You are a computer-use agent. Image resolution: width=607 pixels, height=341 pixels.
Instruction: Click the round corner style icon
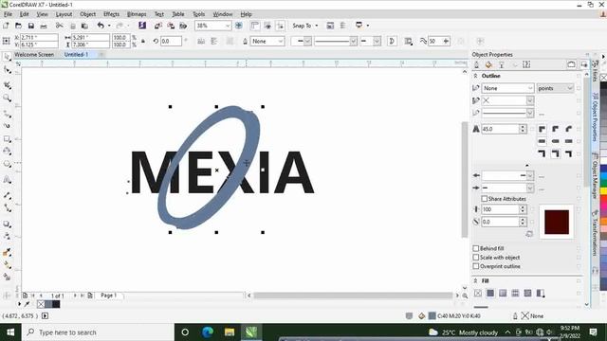[556, 129]
